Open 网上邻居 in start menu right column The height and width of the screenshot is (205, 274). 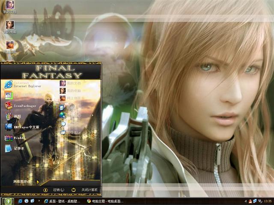70,98
